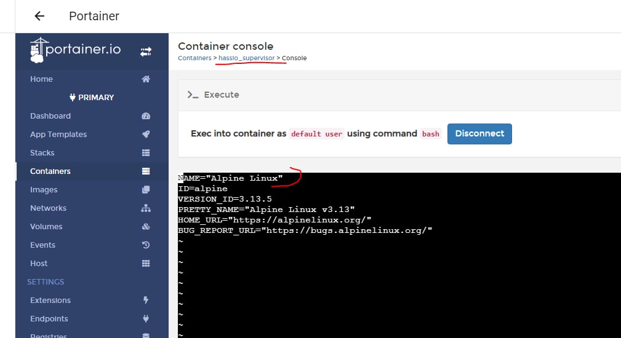Toggle the sidebar collapse arrows icon
The height and width of the screenshot is (338, 621).
pos(146,52)
